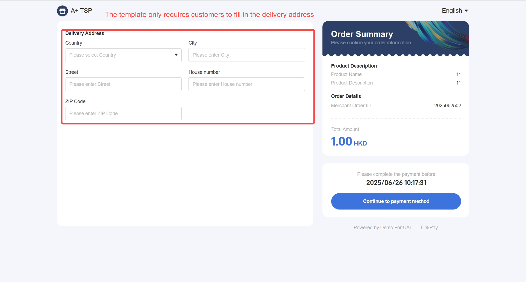Click the payment deadline 2025/06/26 10:17:31

pyautogui.click(x=396, y=183)
